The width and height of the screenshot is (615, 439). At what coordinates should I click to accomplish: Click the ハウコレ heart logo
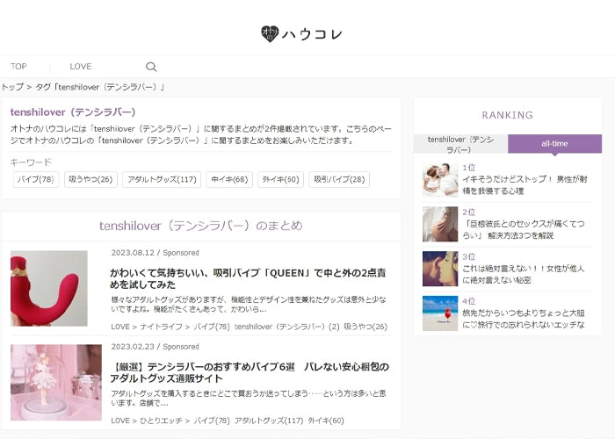coord(302,34)
